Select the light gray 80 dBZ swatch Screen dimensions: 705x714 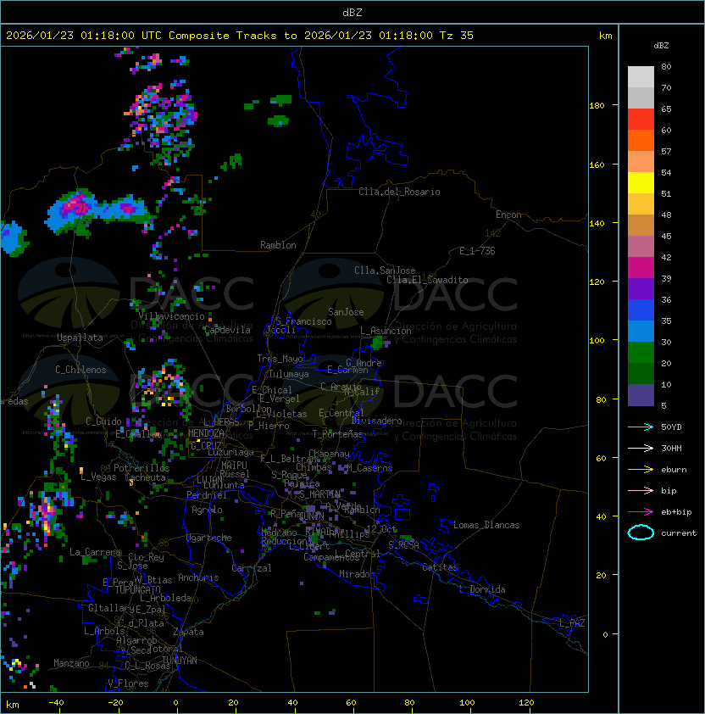pos(641,76)
